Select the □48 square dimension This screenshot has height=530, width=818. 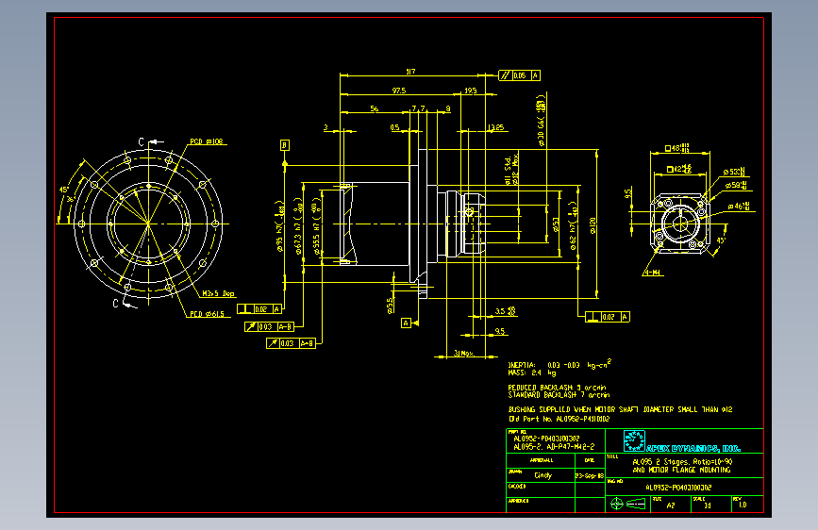pos(677,148)
